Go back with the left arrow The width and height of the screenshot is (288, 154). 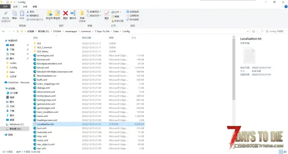point(4,31)
